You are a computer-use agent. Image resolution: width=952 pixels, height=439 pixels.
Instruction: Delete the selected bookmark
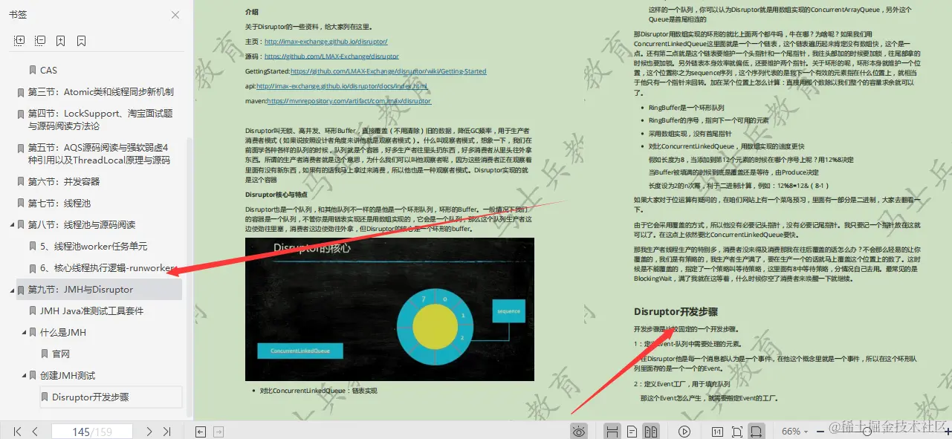pos(82,40)
